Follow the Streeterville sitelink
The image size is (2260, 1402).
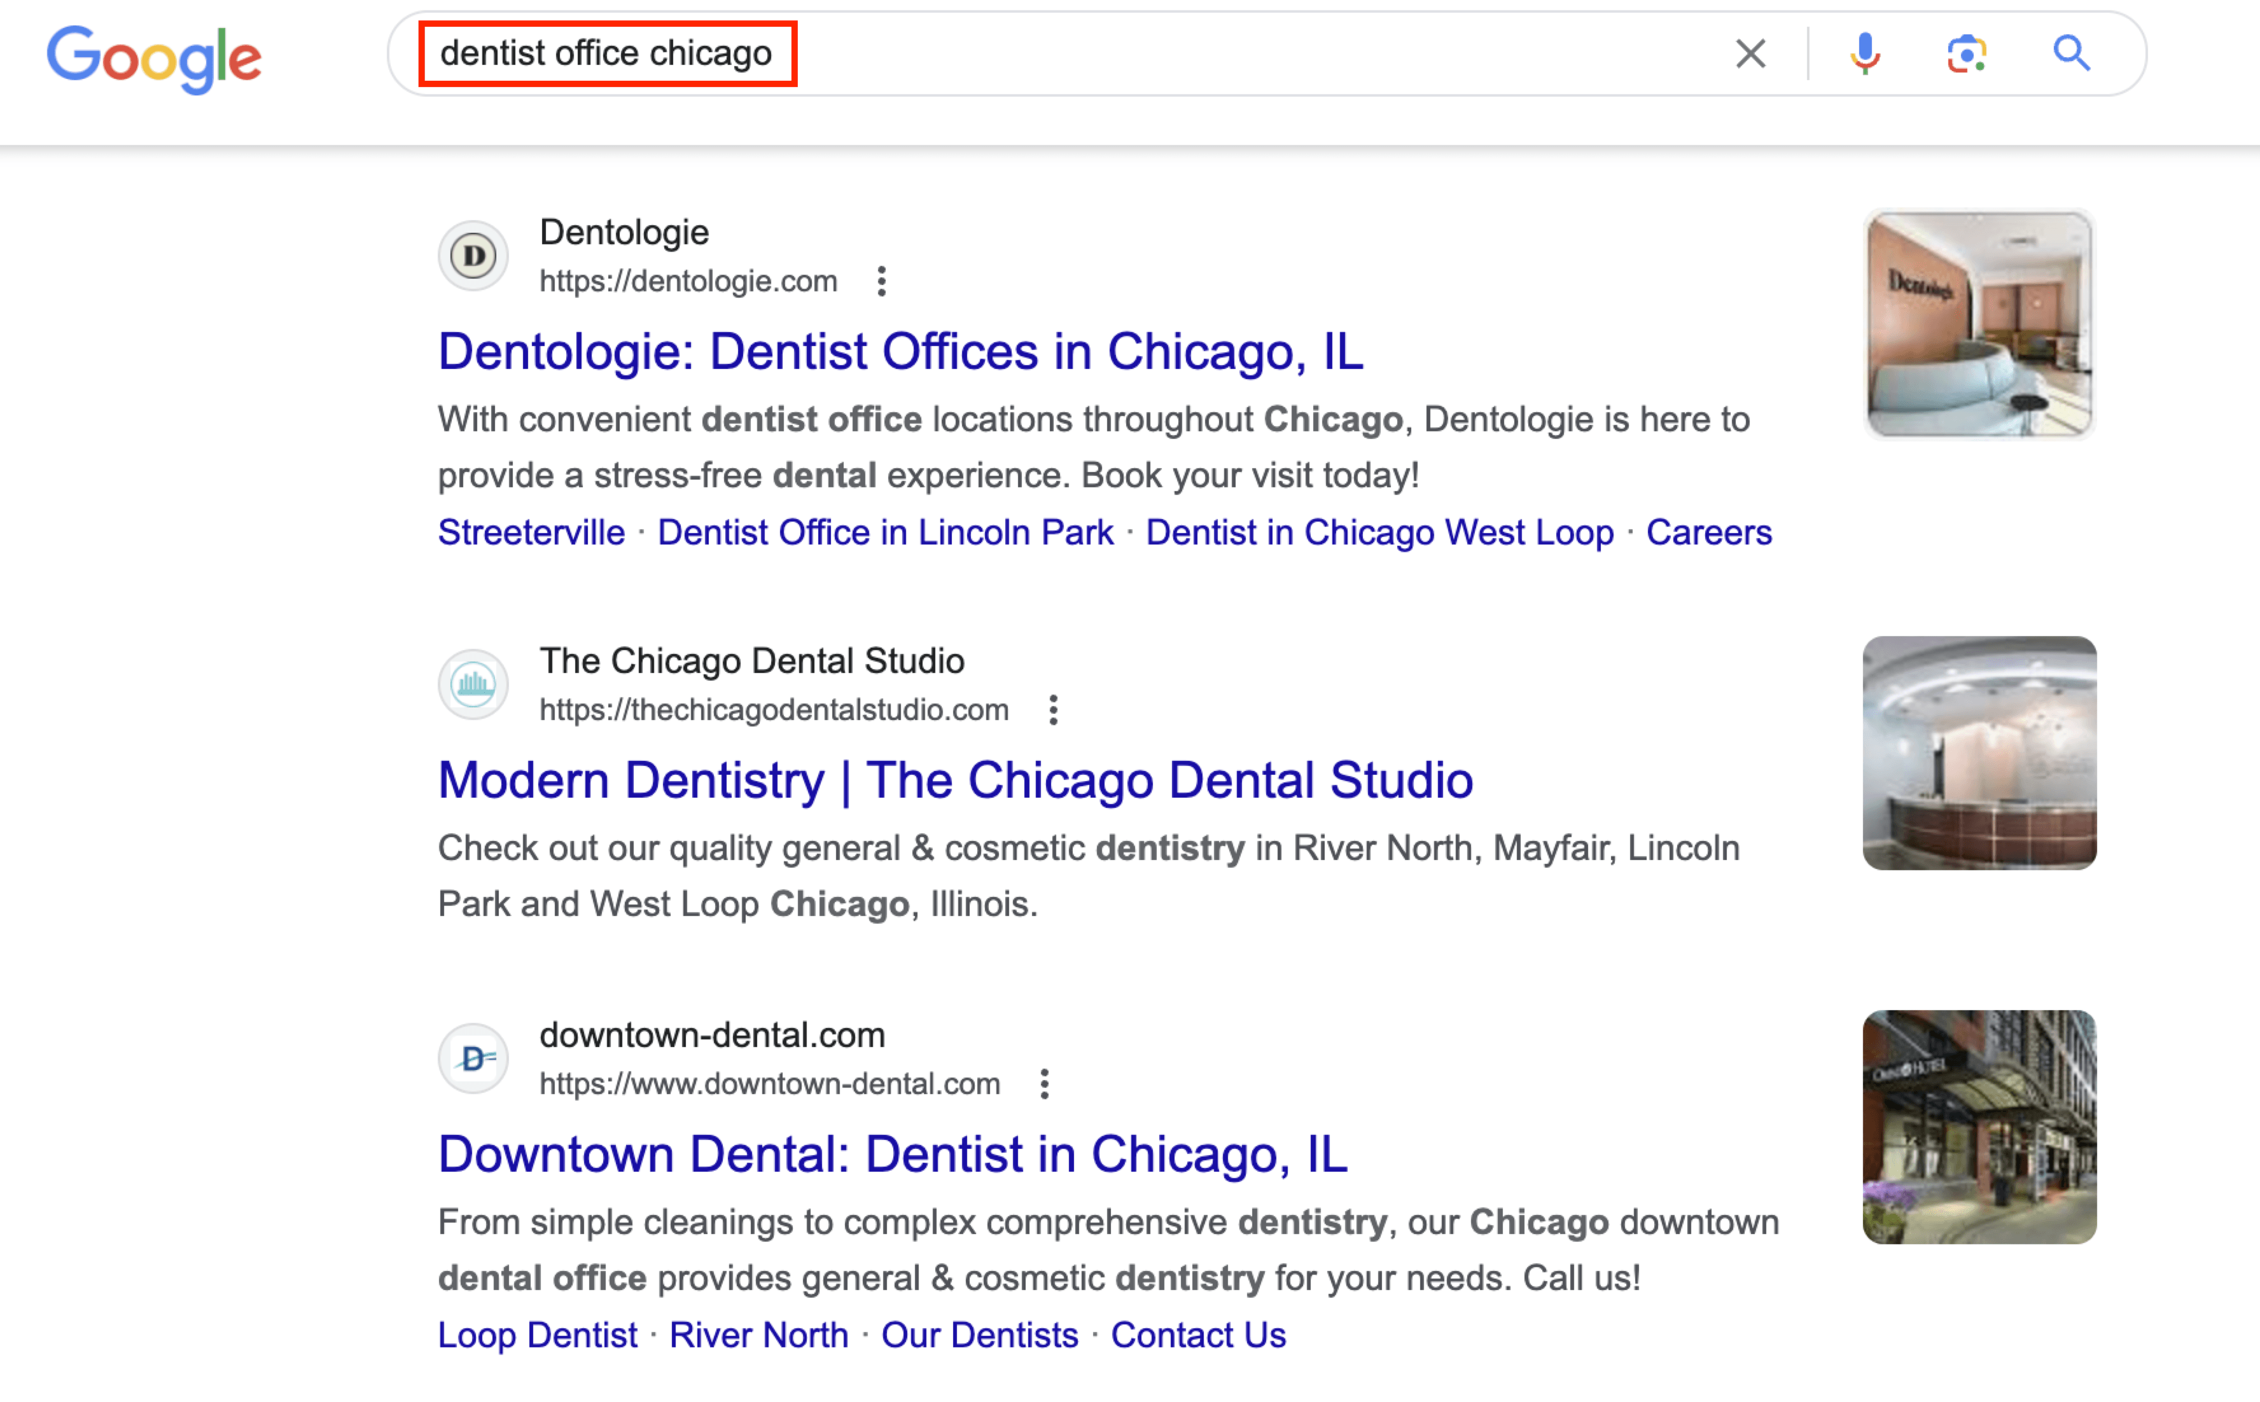[x=531, y=533]
